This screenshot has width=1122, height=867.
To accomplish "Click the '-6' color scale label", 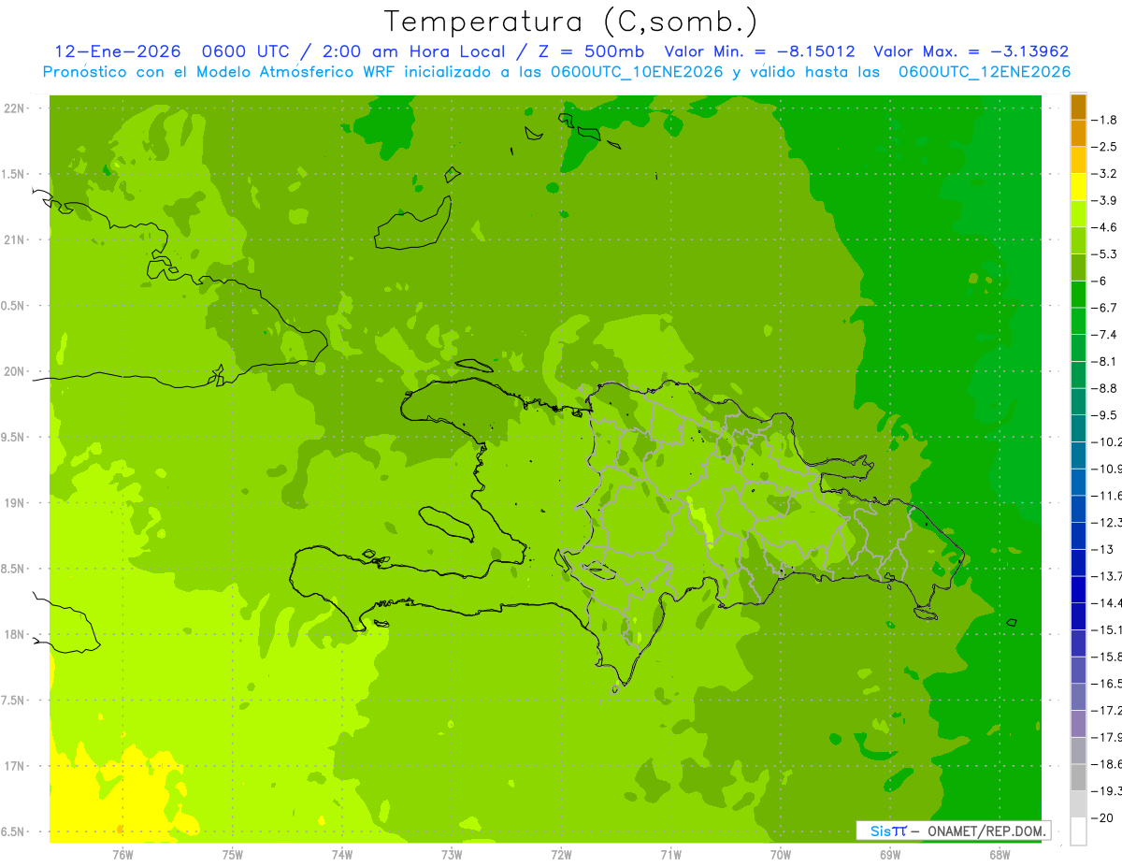I will point(1100,281).
